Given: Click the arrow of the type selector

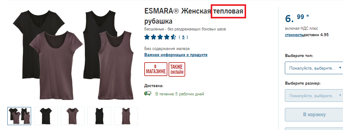Looking at the screenshot, I should click(340, 68).
